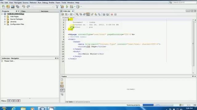Start macro recording red button
Screen dimensions: 197x110
pyautogui.click(x=112, y=14)
